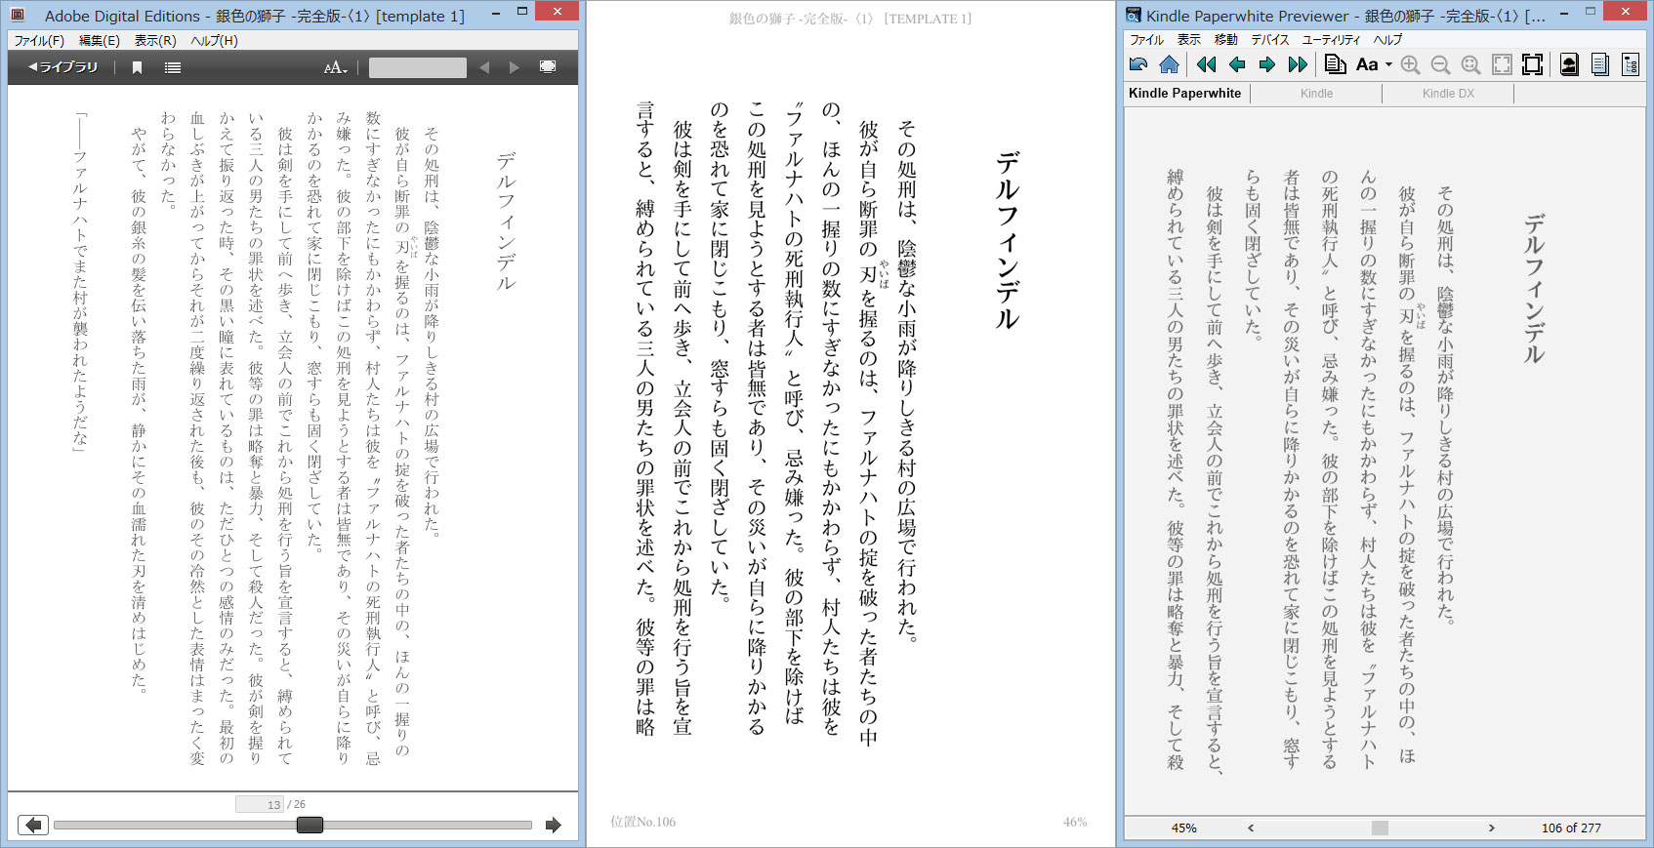This screenshot has height=848, width=1654.
Task: Go to previous page green arrow
Action: [x=1237, y=64]
